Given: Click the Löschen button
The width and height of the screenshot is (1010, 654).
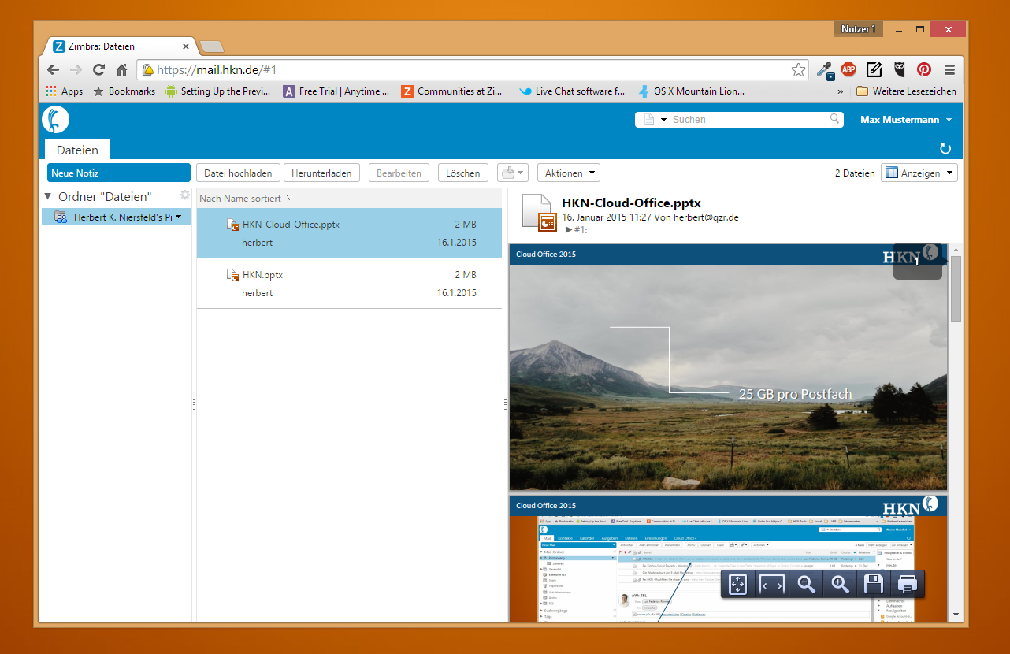Looking at the screenshot, I should click(462, 173).
